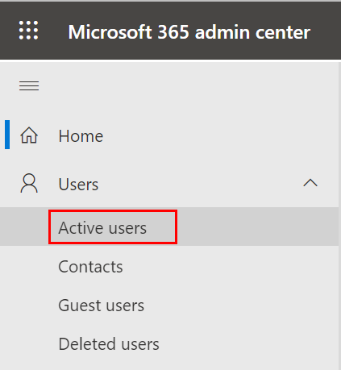Click the Microsoft 365 admin center title
This screenshot has height=370, width=341.
(189, 32)
